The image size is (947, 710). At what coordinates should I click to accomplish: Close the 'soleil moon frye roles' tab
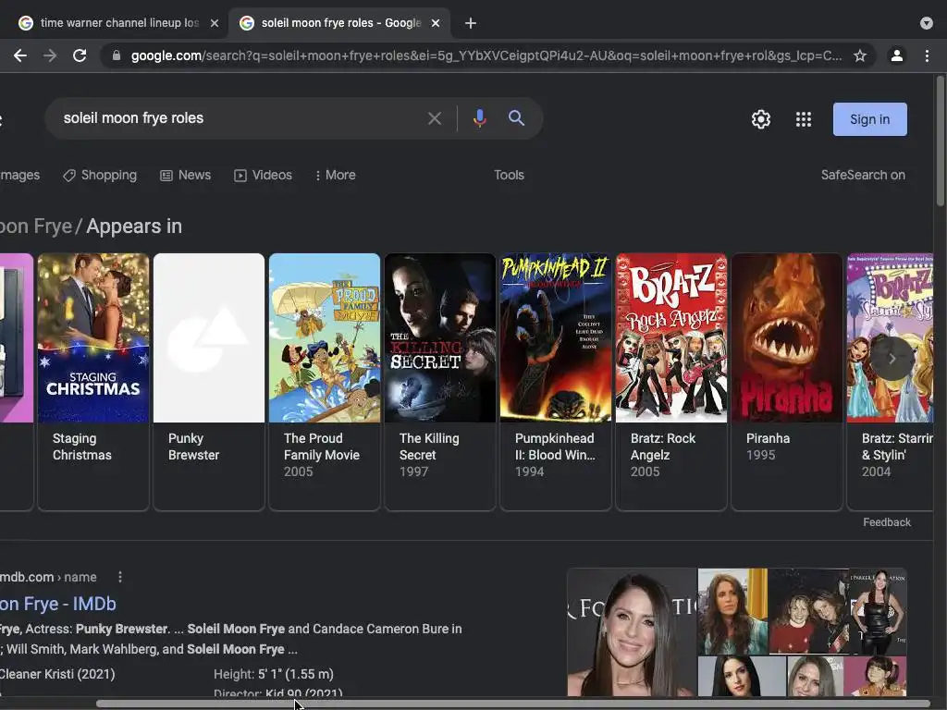click(x=436, y=23)
